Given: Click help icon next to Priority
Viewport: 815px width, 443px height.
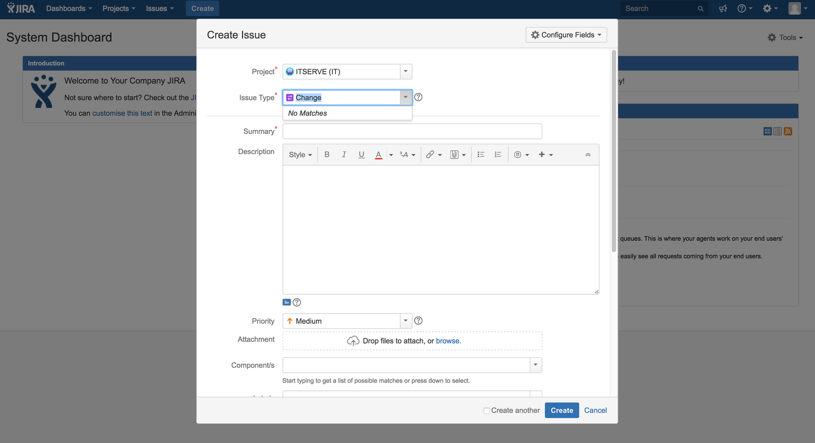Looking at the screenshot, I should (x=418, y=321).
